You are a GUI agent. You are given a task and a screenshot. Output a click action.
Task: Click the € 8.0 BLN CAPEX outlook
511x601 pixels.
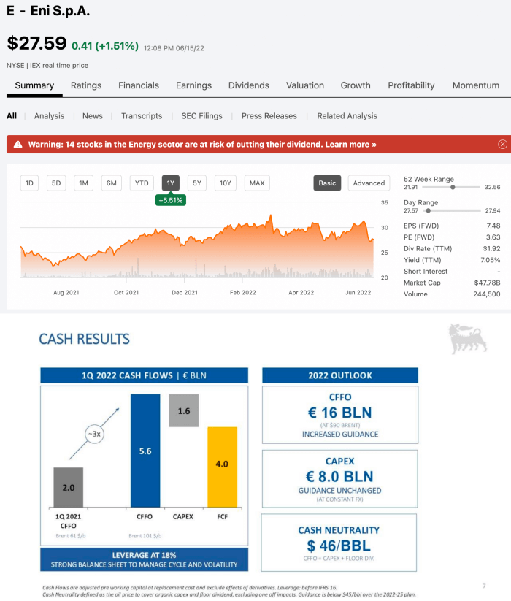coord(339,476)
